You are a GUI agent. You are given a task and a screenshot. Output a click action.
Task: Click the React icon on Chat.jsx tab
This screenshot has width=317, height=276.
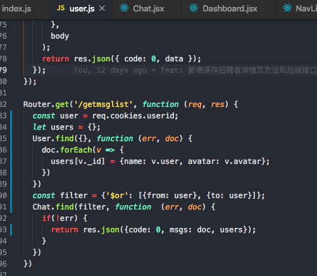124,8
